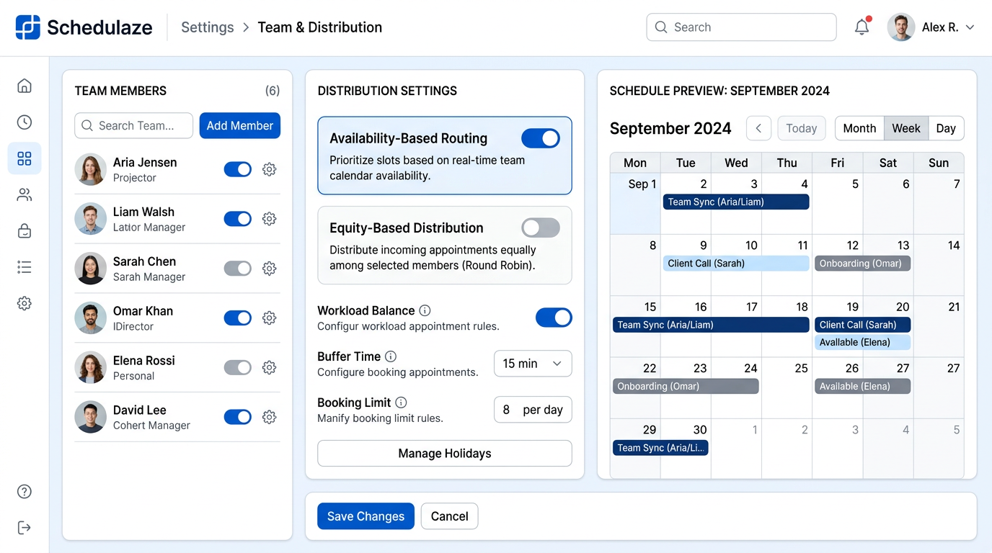Click the Save Changes button

[x=366, y=516]
